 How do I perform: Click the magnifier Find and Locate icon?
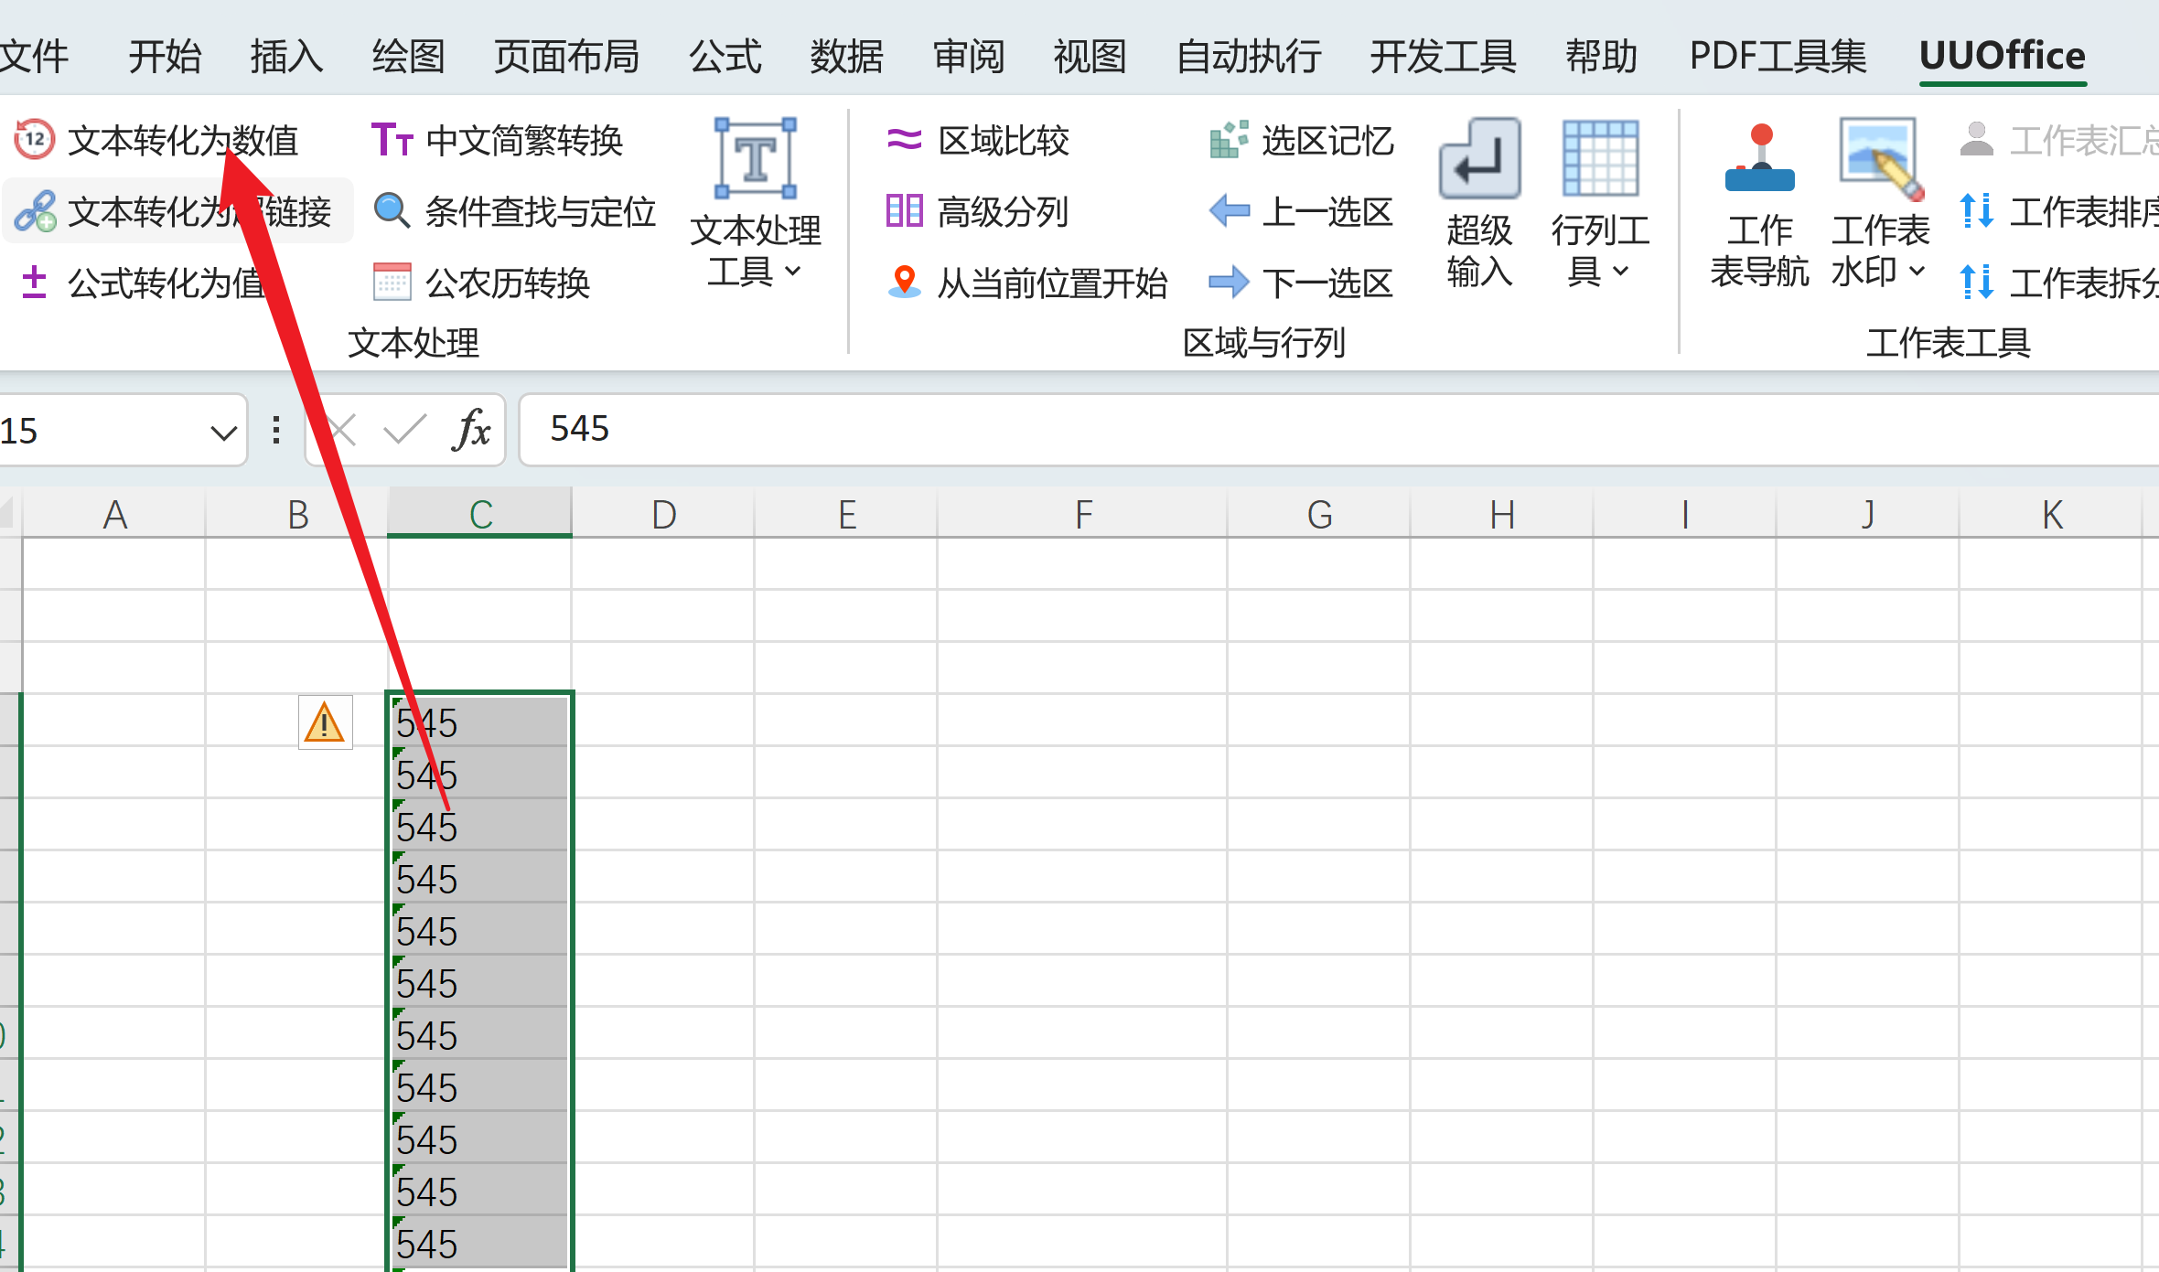[x=392, y=210]
